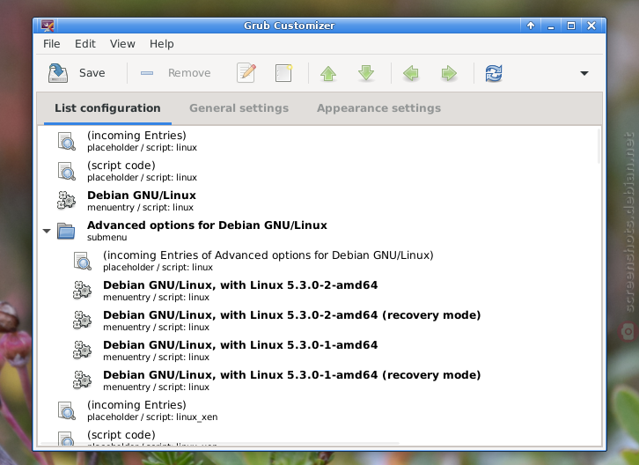Move entry up with green up arrow

328,73
